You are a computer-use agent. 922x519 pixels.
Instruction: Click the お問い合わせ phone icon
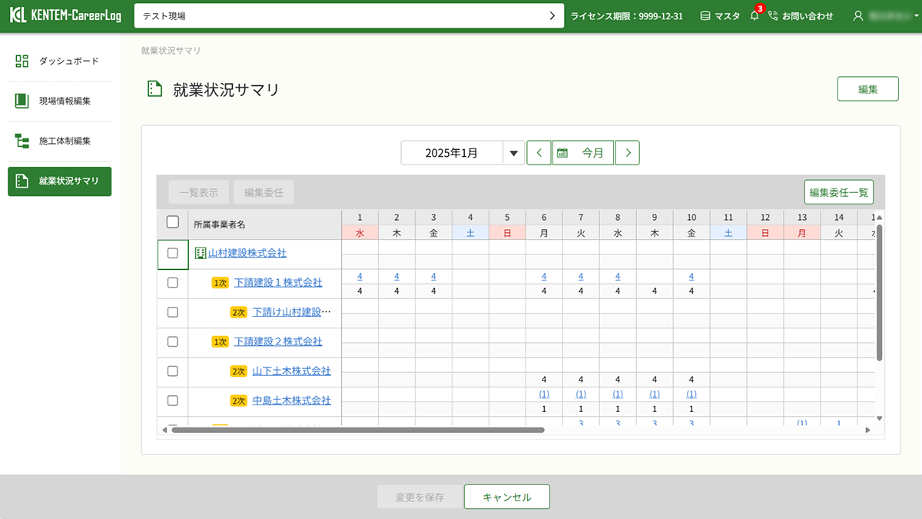coord(774,15)
